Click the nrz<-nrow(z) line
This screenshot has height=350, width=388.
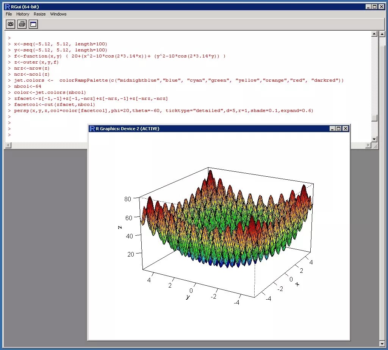(32, 68)
